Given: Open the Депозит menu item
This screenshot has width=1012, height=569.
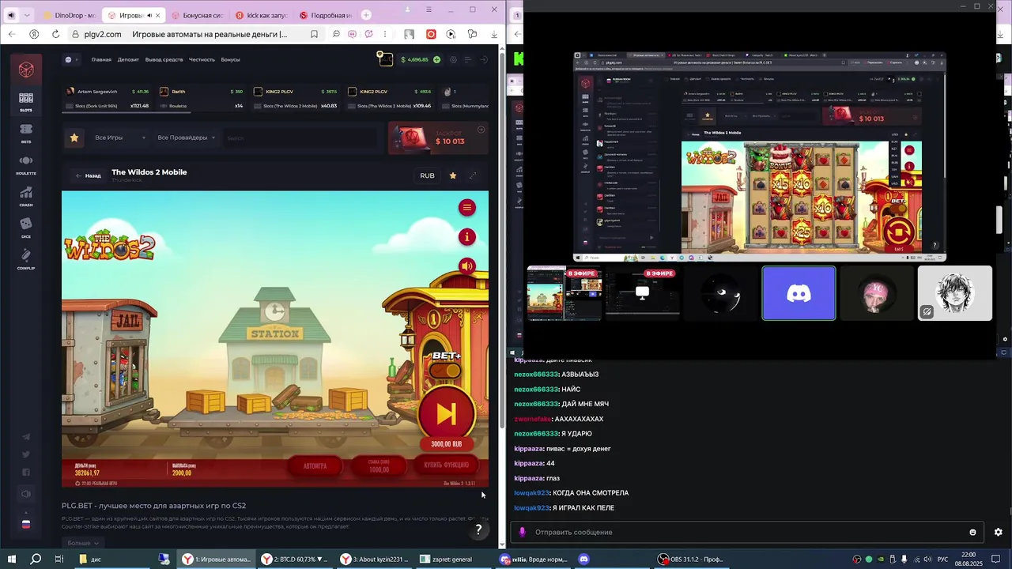Looking at the screenshot, I should point(128,59).
